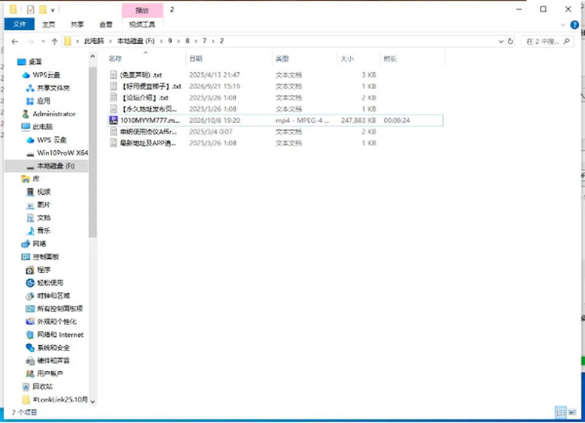
Task: Click the navigation pane scrollbar down arrow
Action: 93,402
